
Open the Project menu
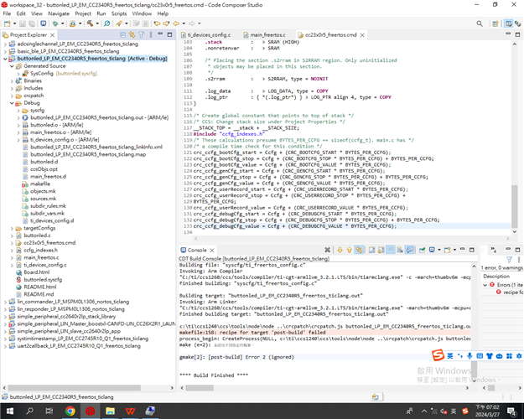[83, 13]
